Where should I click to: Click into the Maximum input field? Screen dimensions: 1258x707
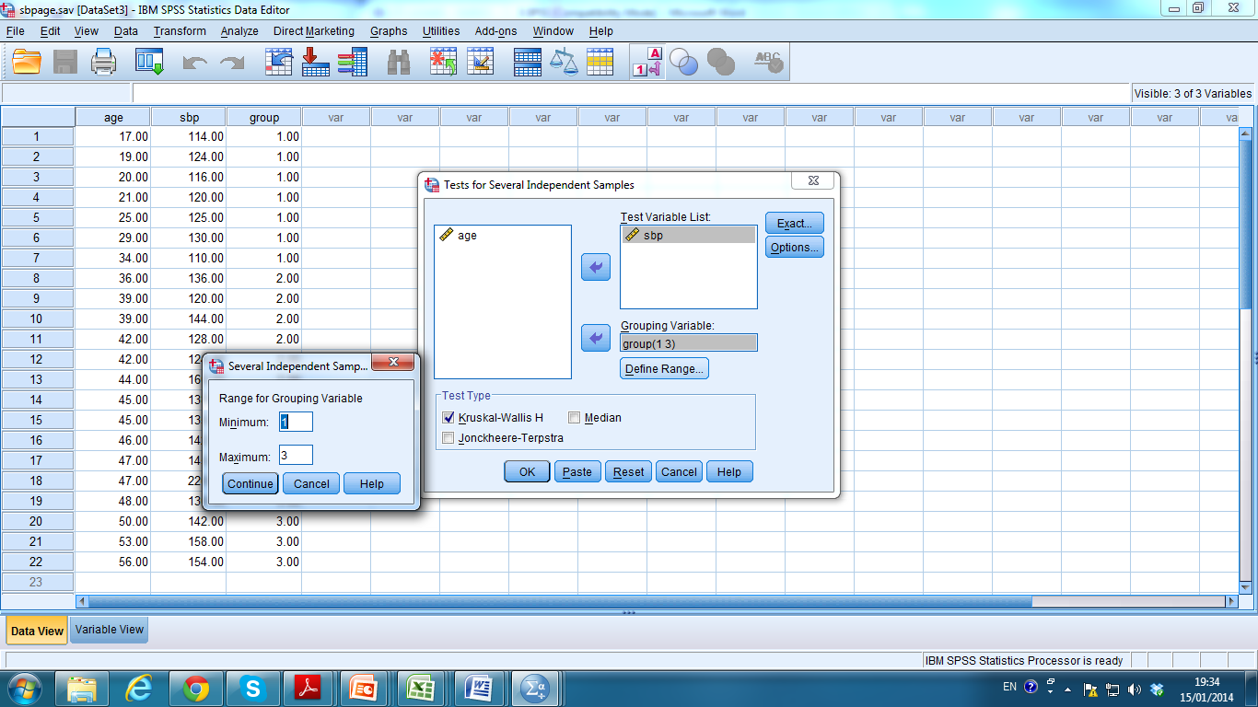pyautogui.click(x=297, y=455)
